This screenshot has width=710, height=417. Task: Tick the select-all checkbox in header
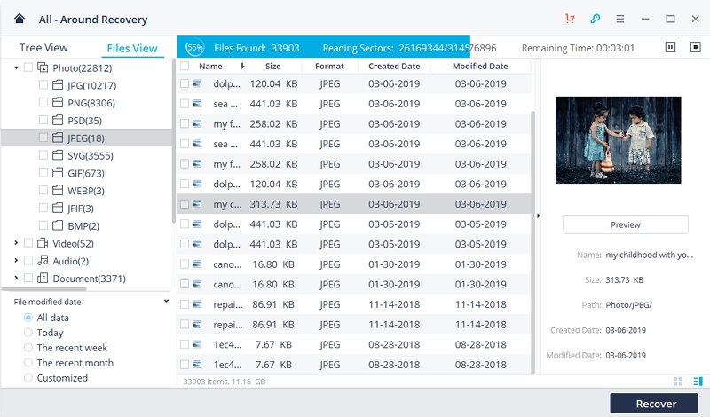pyautogui.click(x=185, y=67)
